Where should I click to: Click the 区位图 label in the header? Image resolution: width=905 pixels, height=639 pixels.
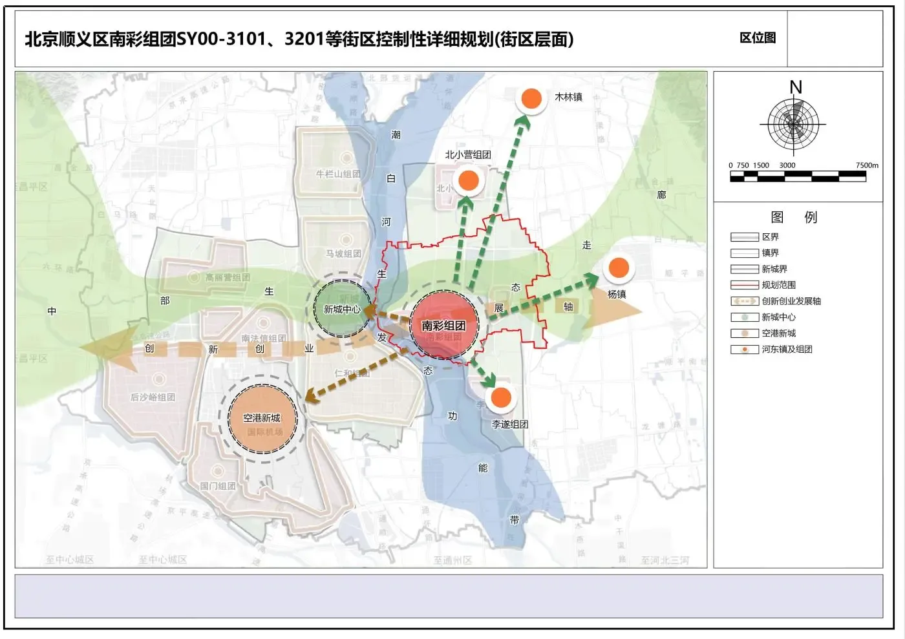coord(758,38)
